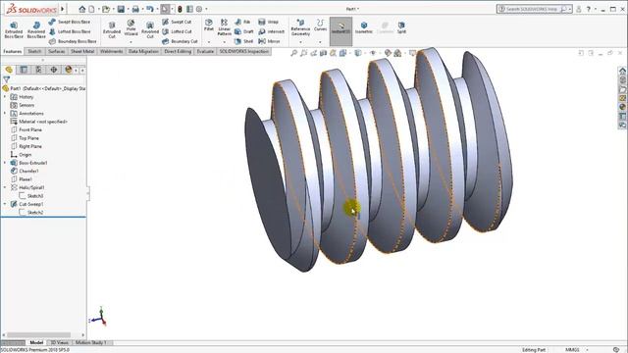Select the Swept Cut command
Image resolution: width=628 pixels, height=353 pixels.
click(x=177, y=22)
